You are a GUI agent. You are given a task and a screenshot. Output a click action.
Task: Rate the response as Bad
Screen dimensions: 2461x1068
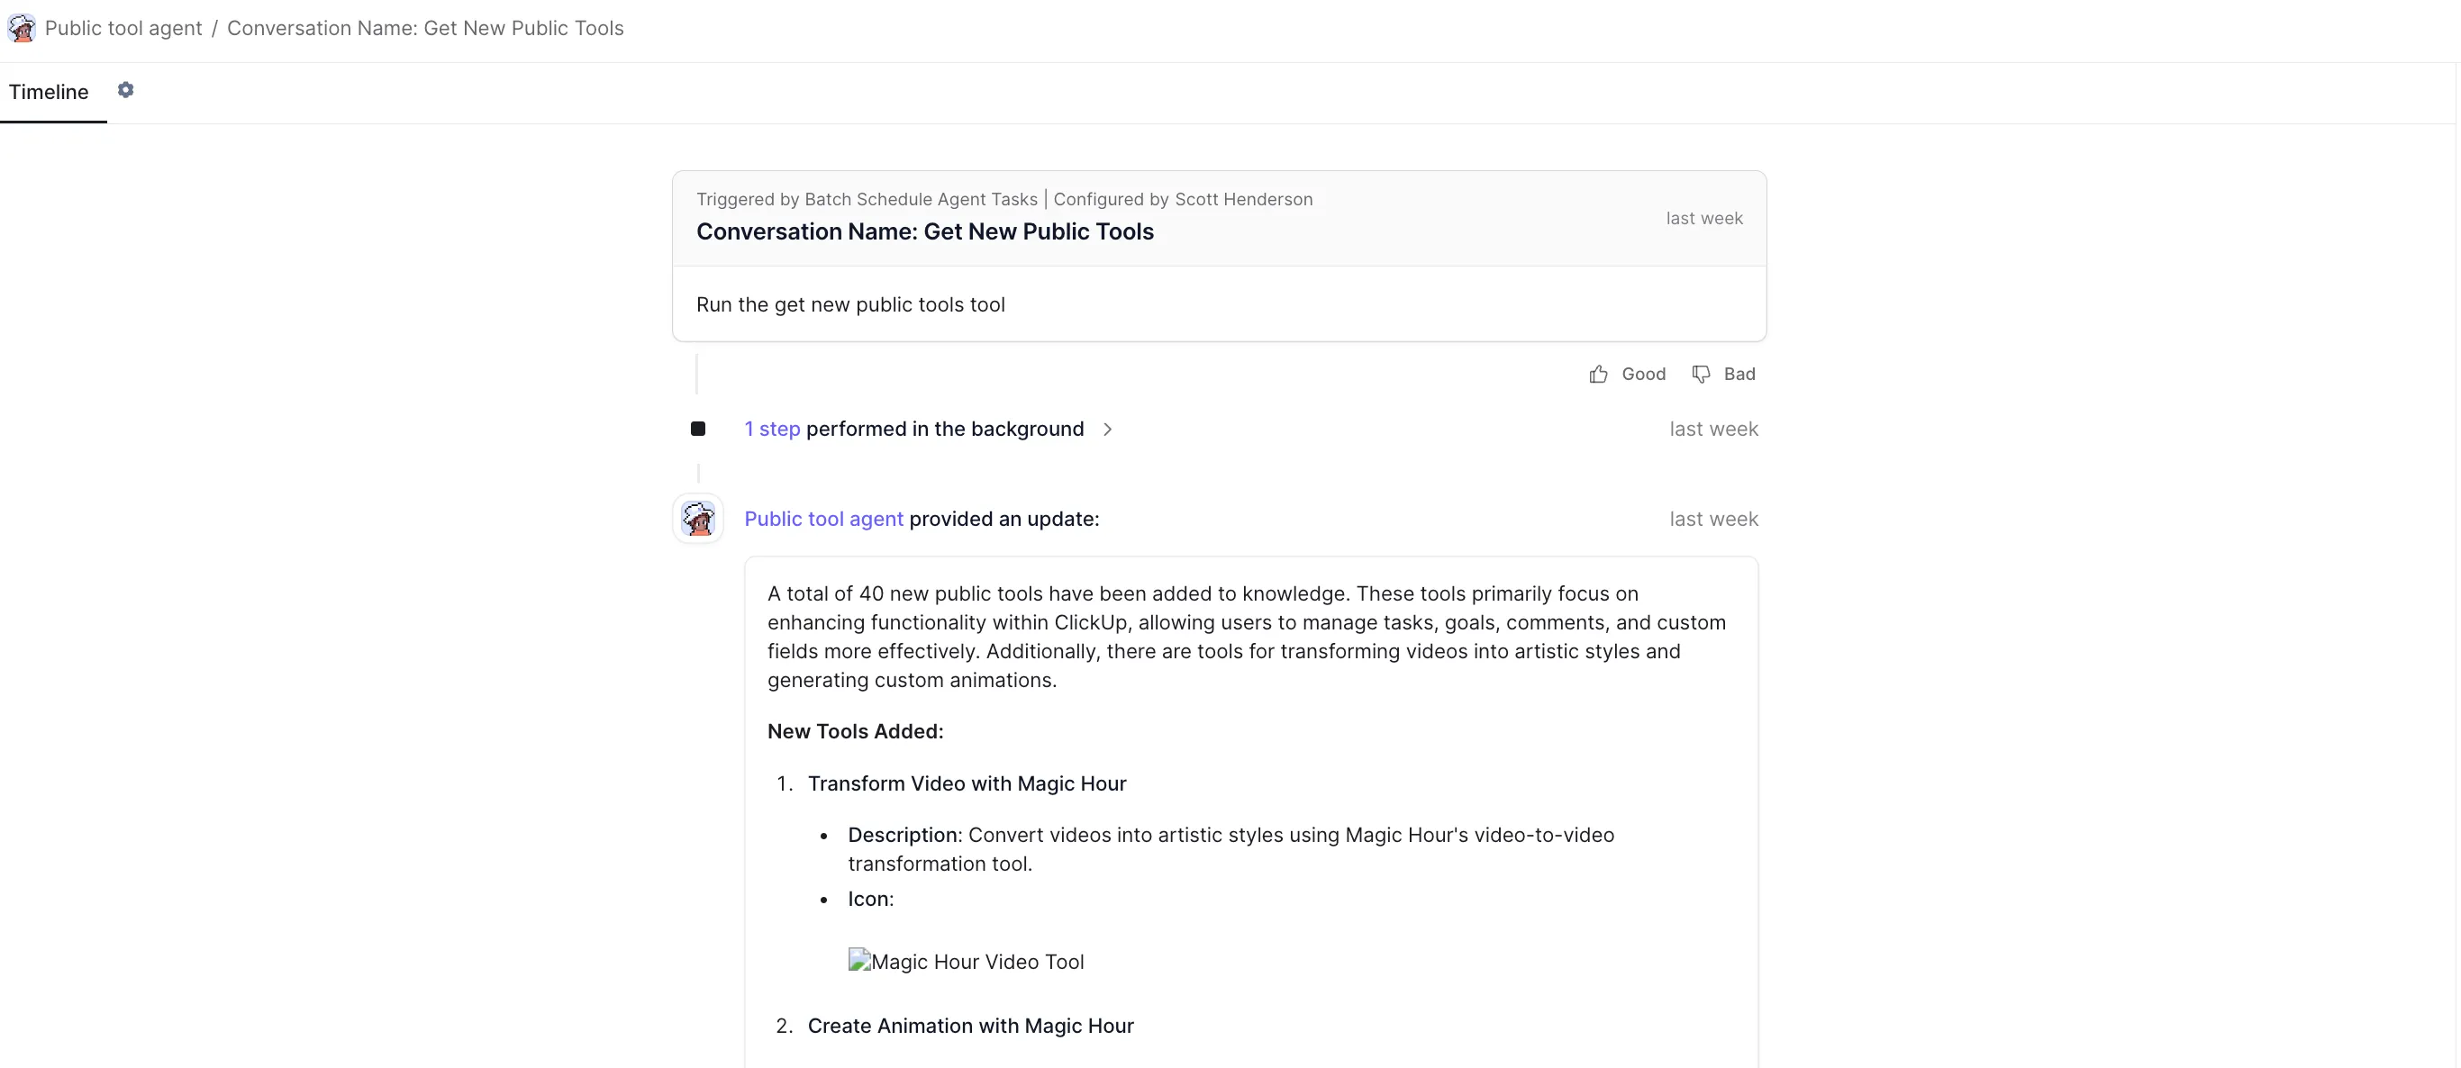1739,375
